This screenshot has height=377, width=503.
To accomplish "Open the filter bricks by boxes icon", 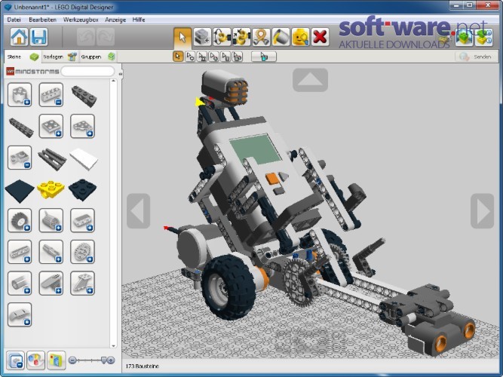I will tap(56, 360).
